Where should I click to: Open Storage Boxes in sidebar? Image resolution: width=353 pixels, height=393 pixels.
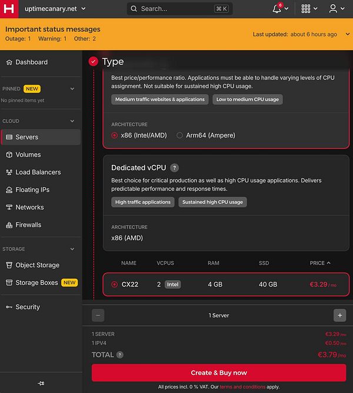coord(41,282)
